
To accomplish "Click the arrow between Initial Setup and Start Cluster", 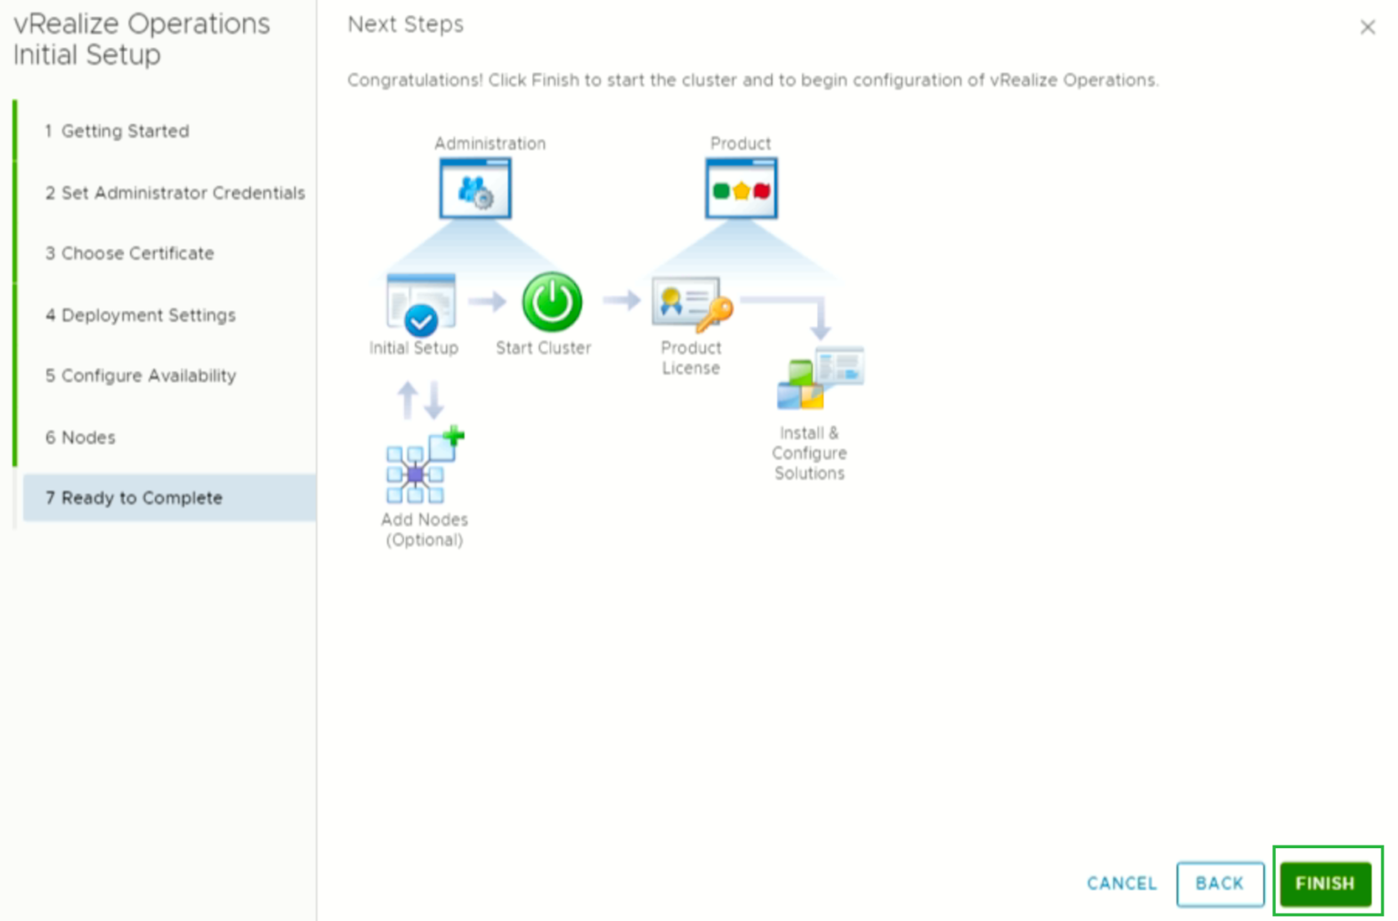I will point(487,302).
